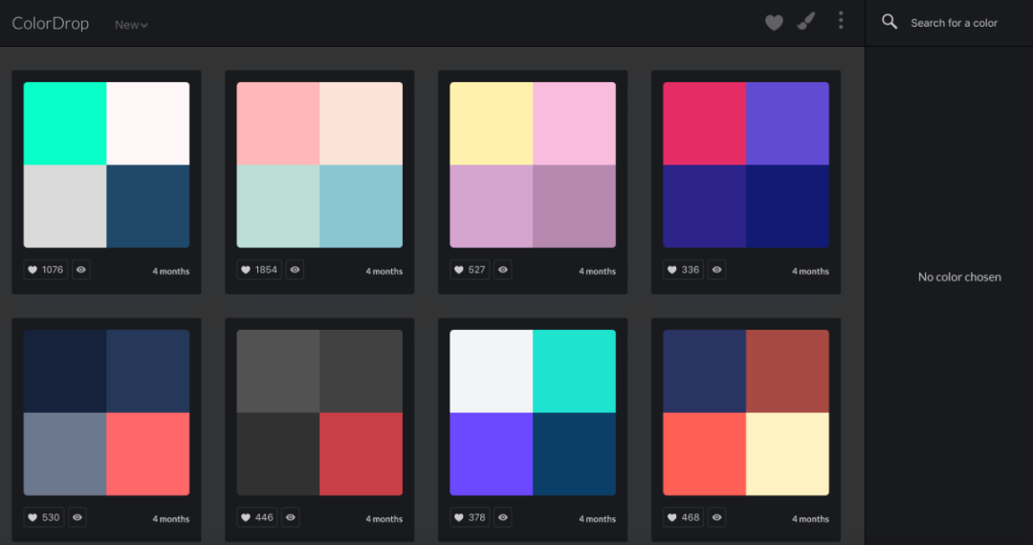Select the pale yellow swatch in the 468-likes palette
This screenshot has width=1033, height=545.
(787, 454)
